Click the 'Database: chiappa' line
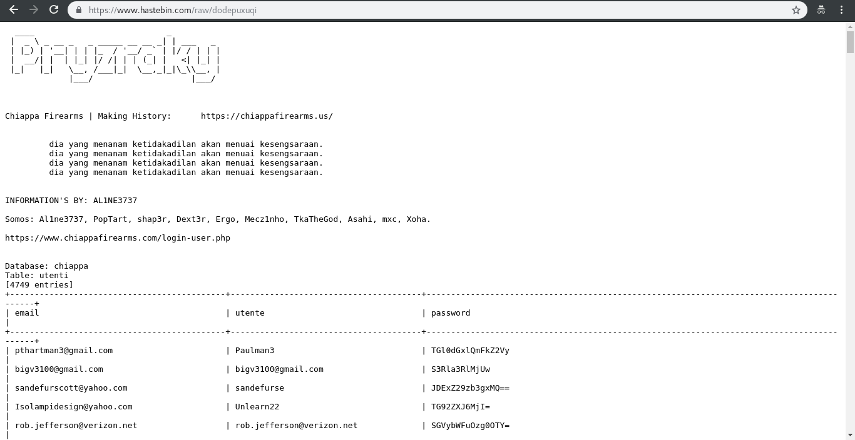855x440 pixels. click(x=46, y=266)
